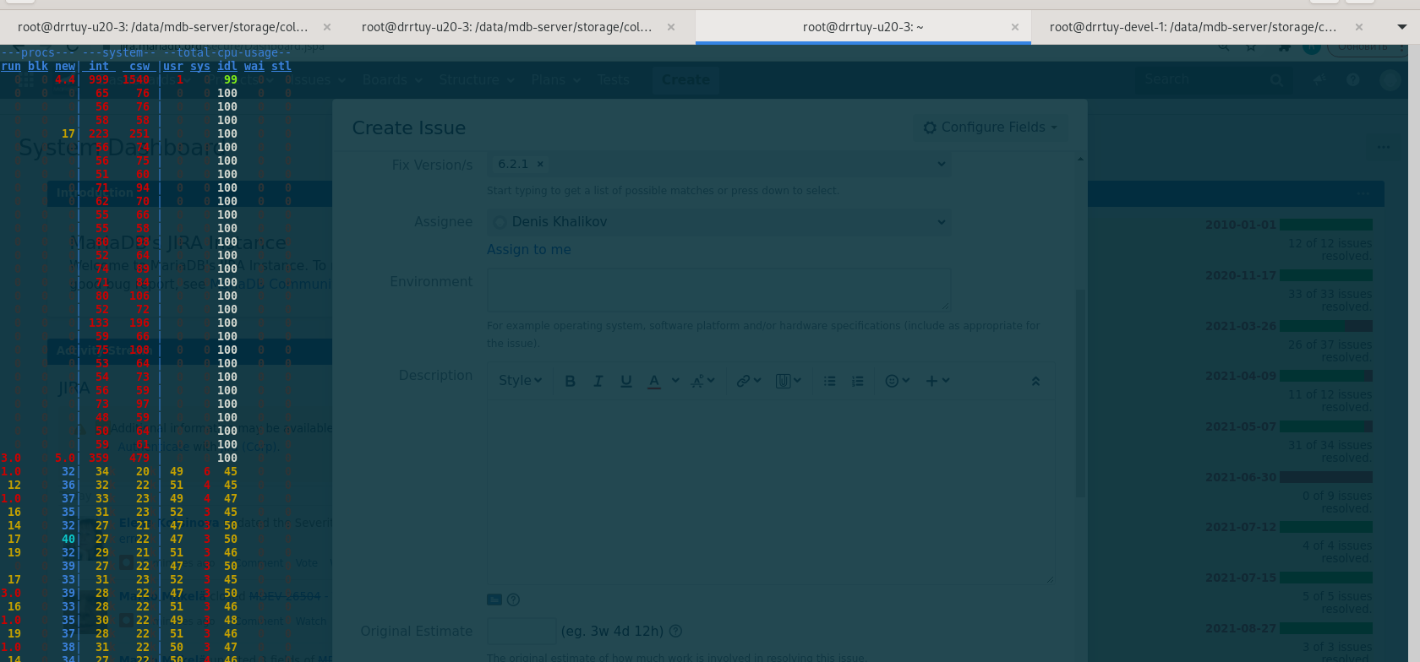
Task: Insert a numbered list in Description
Action: (x=857, y=382)
